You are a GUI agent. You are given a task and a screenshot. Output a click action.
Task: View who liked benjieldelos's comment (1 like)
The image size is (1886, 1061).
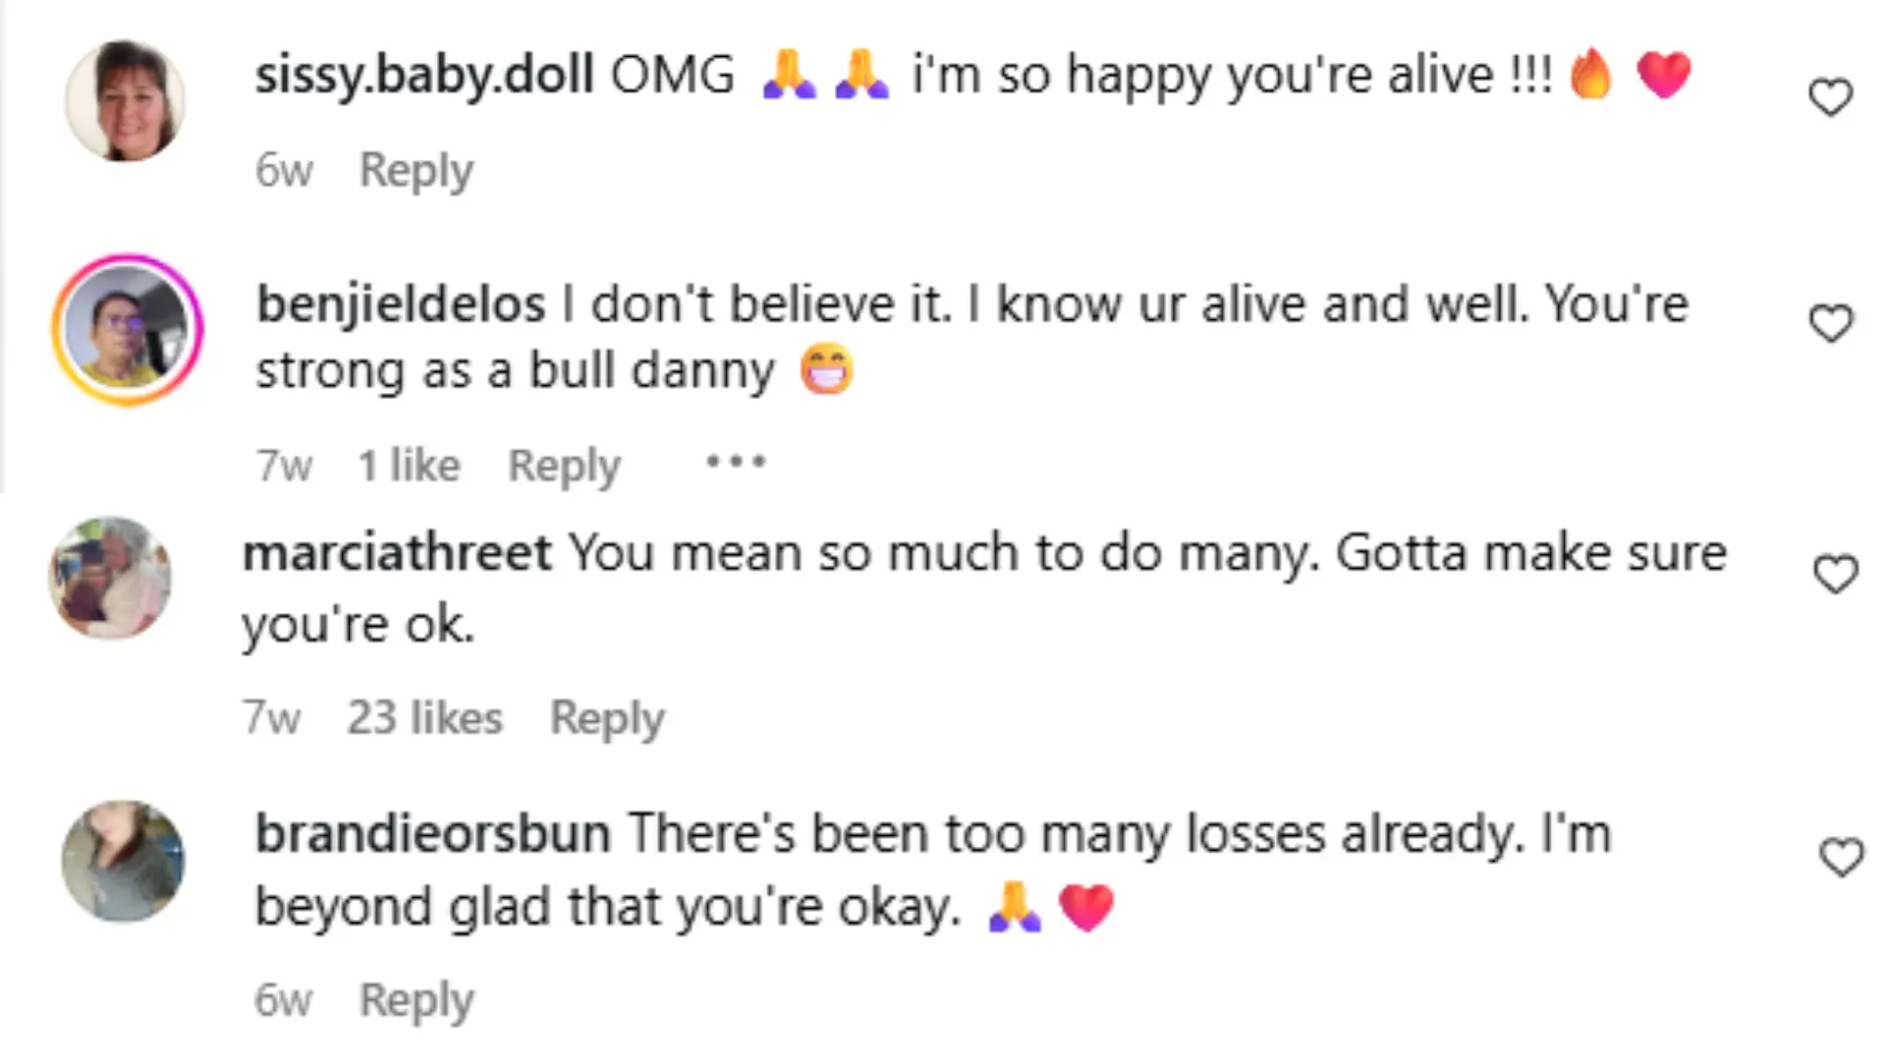tap(409, 465)
